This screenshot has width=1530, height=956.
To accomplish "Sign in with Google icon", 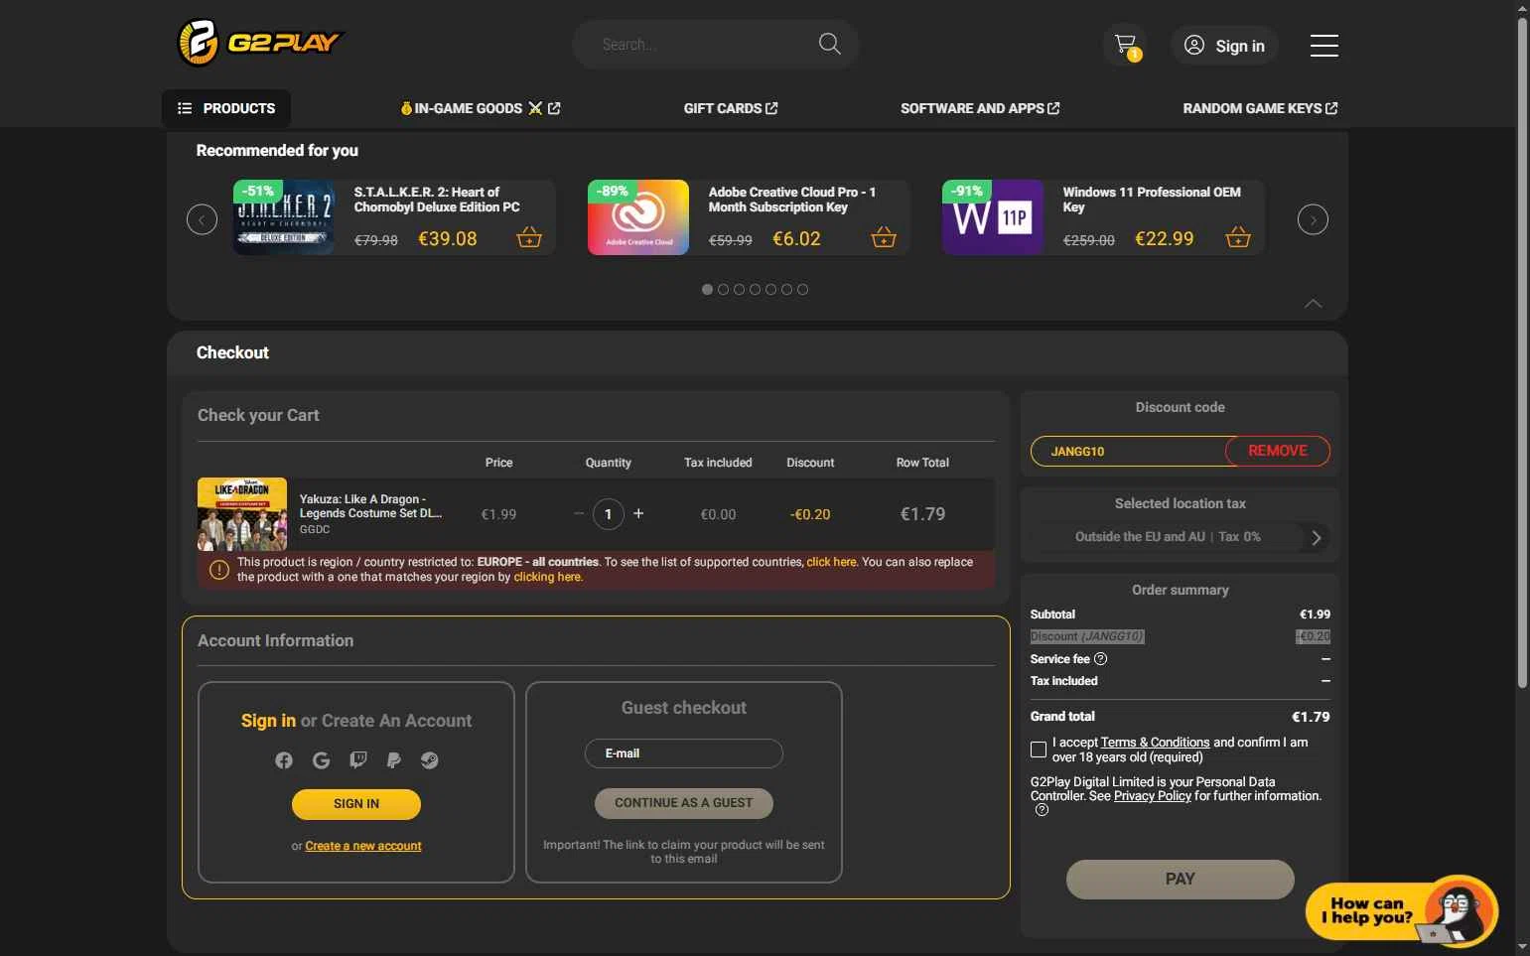I will (x=321, y=760).
